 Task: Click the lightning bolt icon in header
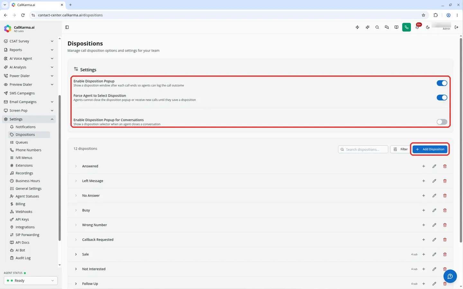[x=357, y=27]
